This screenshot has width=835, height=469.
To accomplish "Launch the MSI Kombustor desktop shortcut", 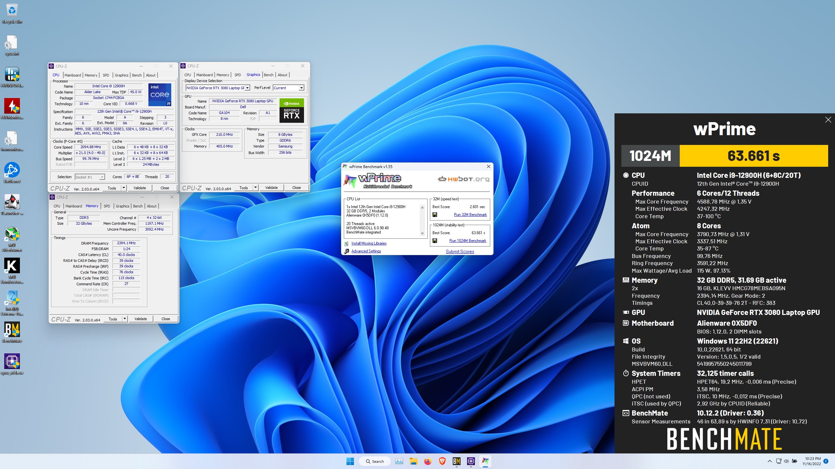I will (x=12, y=271).
